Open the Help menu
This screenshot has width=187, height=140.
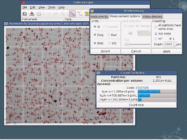click(x=61, y=7)
